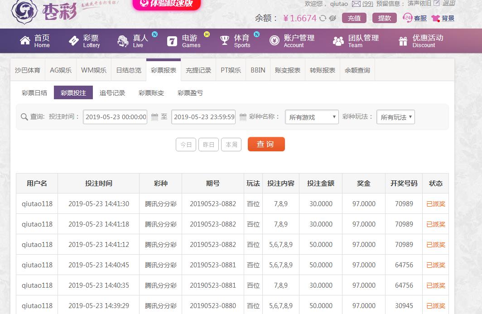Image resolution: width=482 pixels, height=314 pixels.
Task: Switch to 日结总览 tab
Action: [x=129, y=70]
